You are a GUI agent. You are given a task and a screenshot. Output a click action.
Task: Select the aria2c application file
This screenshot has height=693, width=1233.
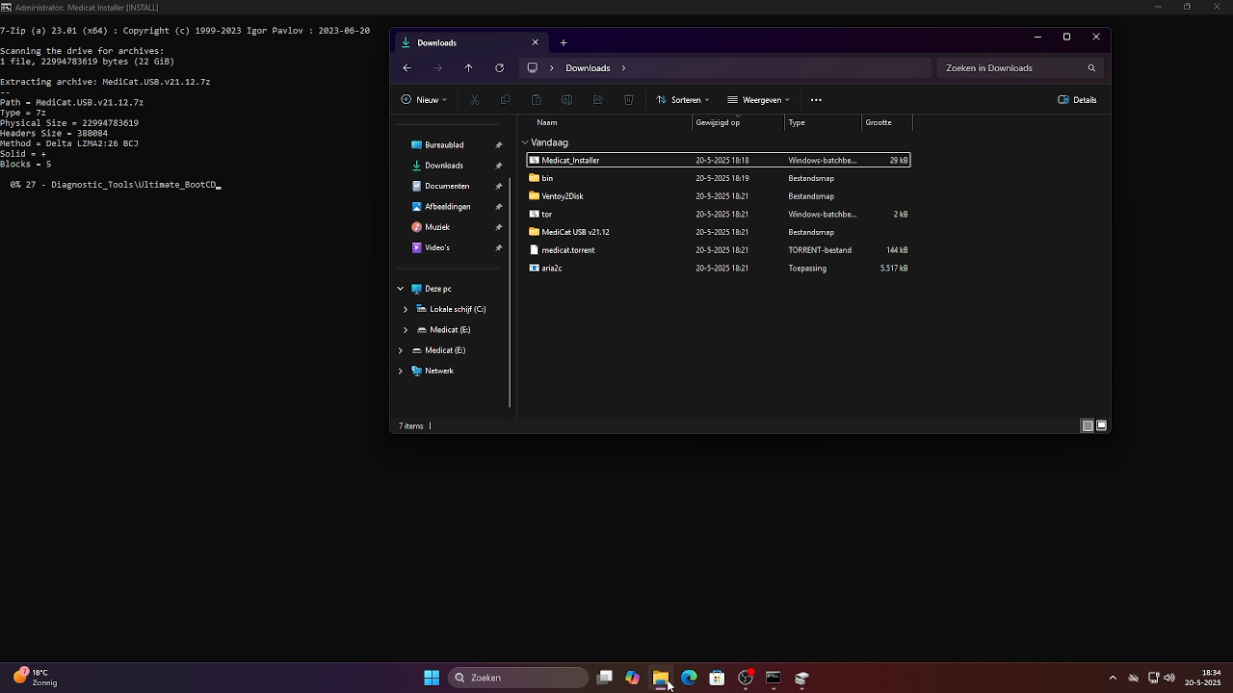719,269
